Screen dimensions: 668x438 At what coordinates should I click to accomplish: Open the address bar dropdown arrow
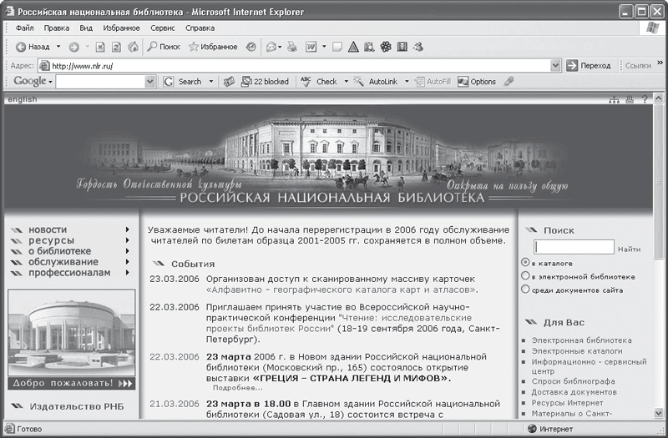coord(556,65)
